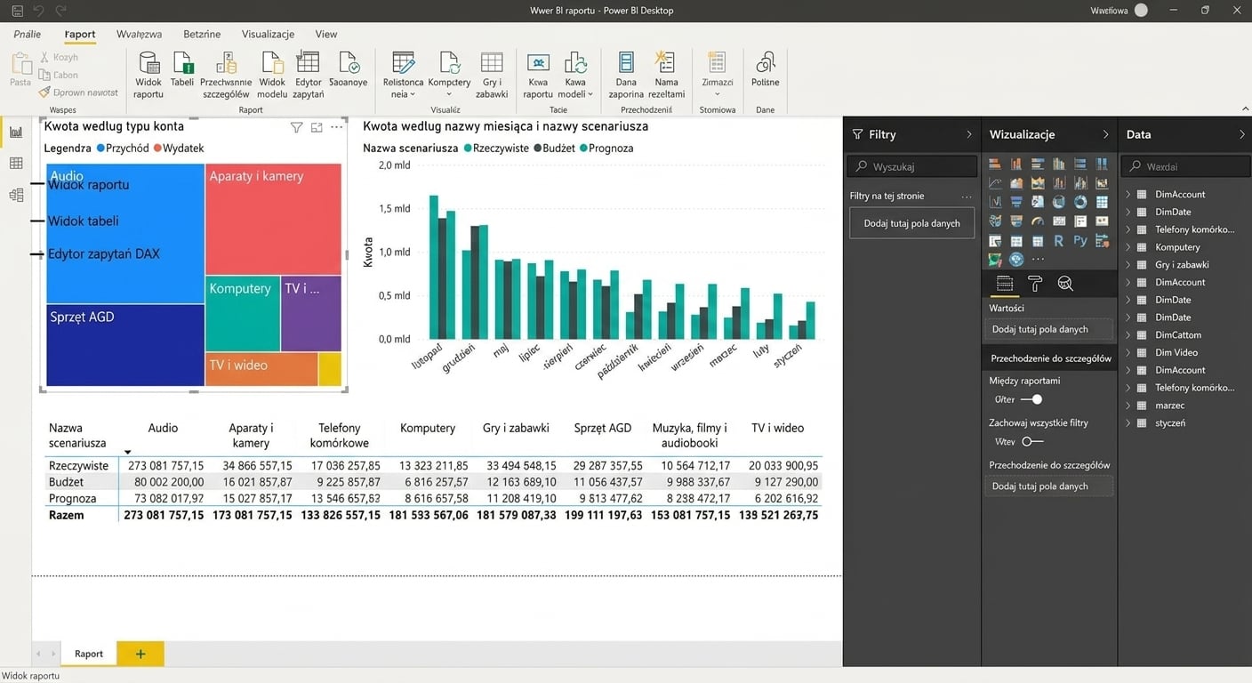Open the Kompctery ribbon dropdown
The height and width of the screenshot is (683, 1252).
449,75
